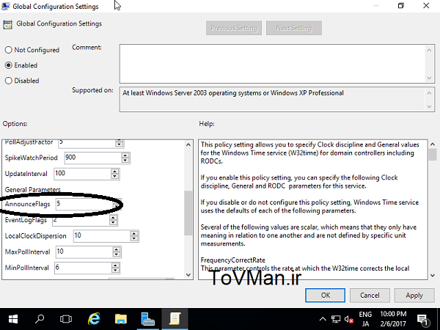Switch to the policy editor taskbar icon
440x330 pixels.
(x=175, y=319)
